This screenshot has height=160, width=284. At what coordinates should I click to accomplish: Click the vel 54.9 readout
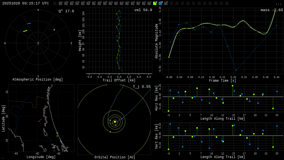point(143,10)
